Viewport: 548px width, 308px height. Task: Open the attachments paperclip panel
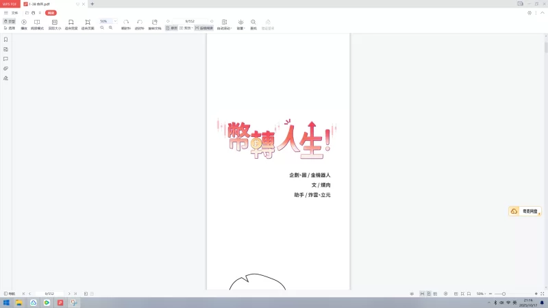point(5,68)
